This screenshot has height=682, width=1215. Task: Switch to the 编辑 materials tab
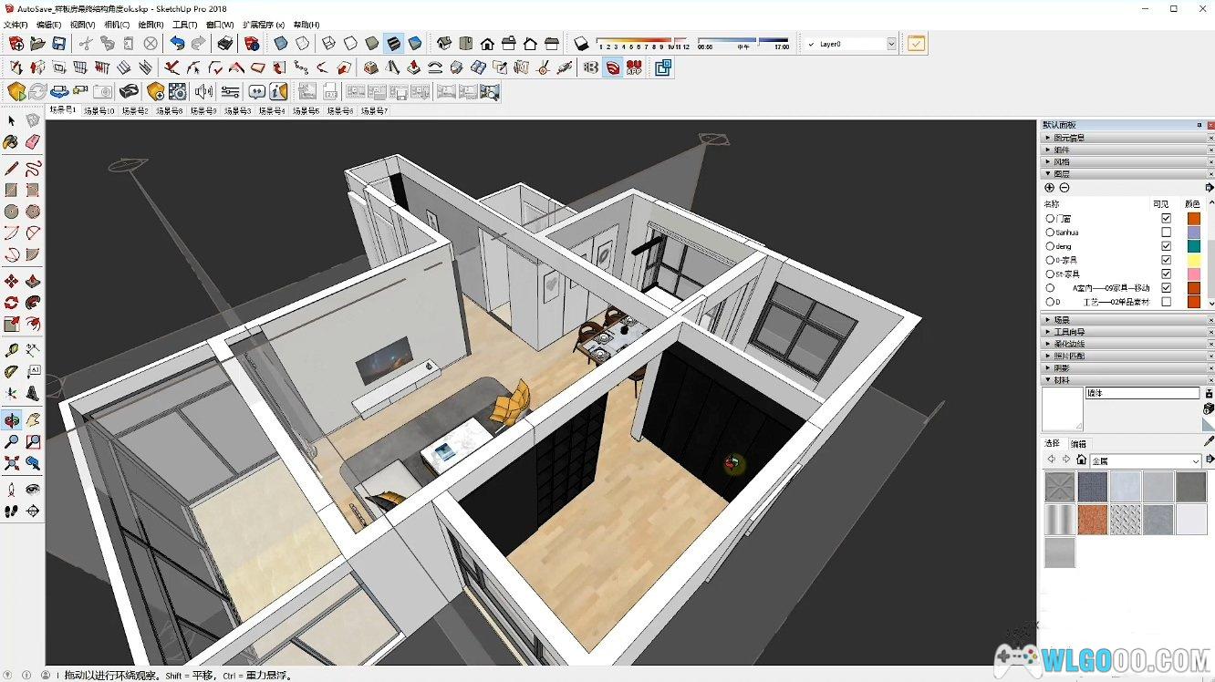[1077, 444]
